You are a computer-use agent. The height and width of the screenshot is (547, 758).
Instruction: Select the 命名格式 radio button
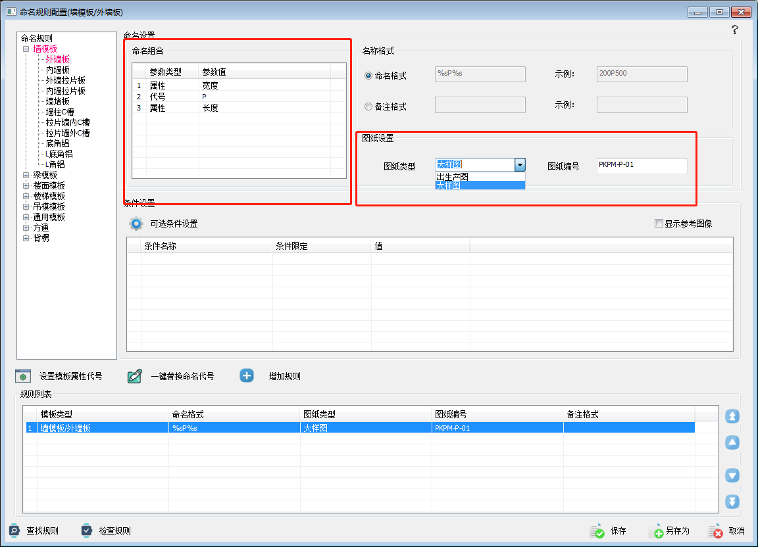tap(368, 76)
